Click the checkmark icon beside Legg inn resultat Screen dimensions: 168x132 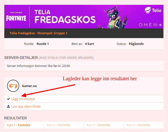(x=8, y=99)
